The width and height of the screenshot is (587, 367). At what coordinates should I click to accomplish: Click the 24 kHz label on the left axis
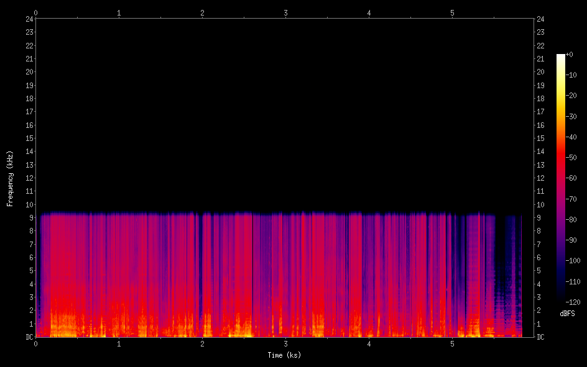29,19
